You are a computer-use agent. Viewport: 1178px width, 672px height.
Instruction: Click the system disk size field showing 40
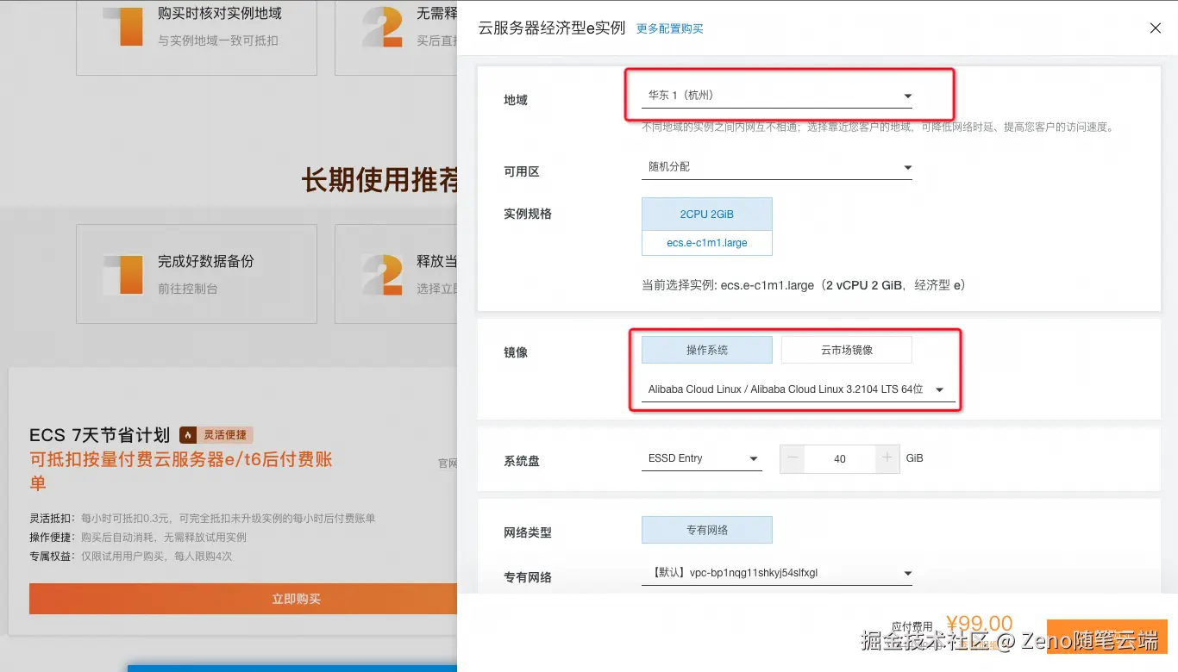tap(840, 459)
